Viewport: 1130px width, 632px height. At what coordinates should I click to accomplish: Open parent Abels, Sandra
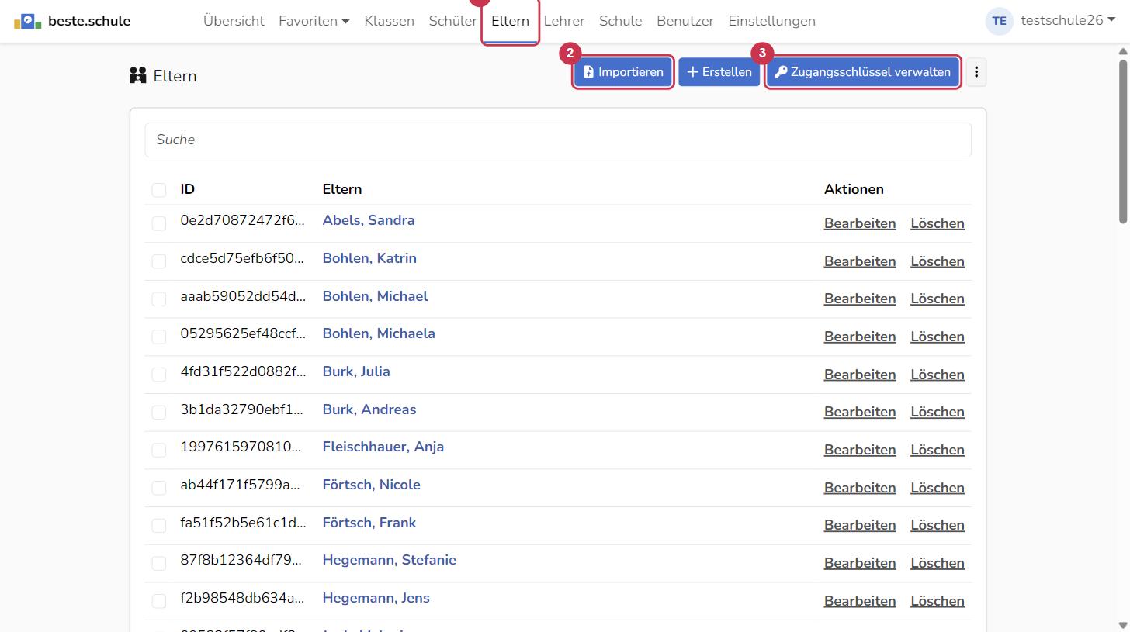[369, 220]
